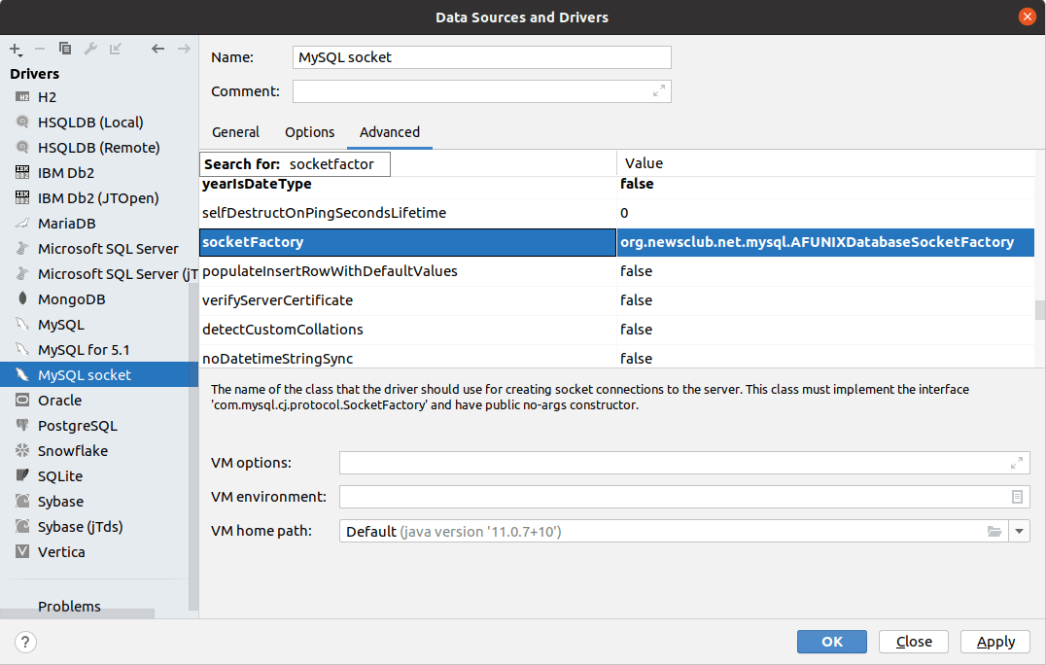The image size is (1046, 665).
Task: Open the VM home path dropdown
Action: coord(1020,531)
